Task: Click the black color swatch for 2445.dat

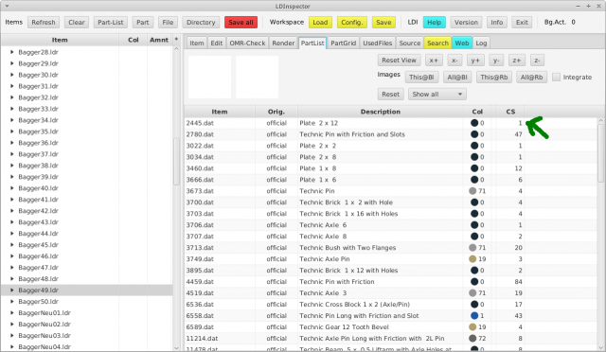Action: coord(474,123)
